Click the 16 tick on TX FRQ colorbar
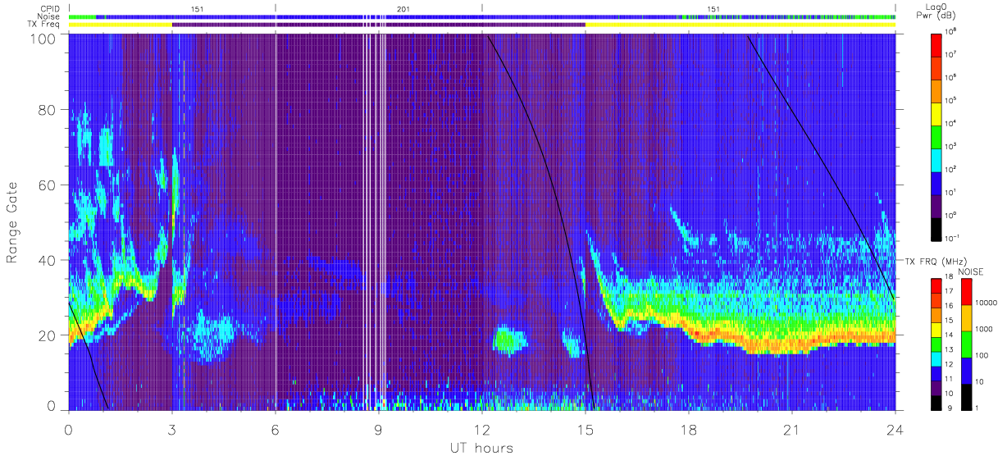Screen dimensions: 1007x465 [x=950, y=306]
